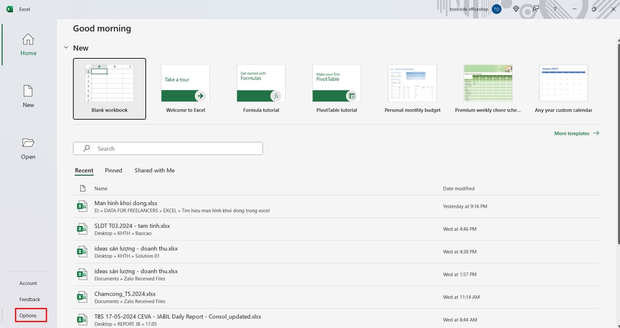Open the Formula tutorial template
Screen dimensions: 620x328
pyautogui.click(x=261, y=89)
